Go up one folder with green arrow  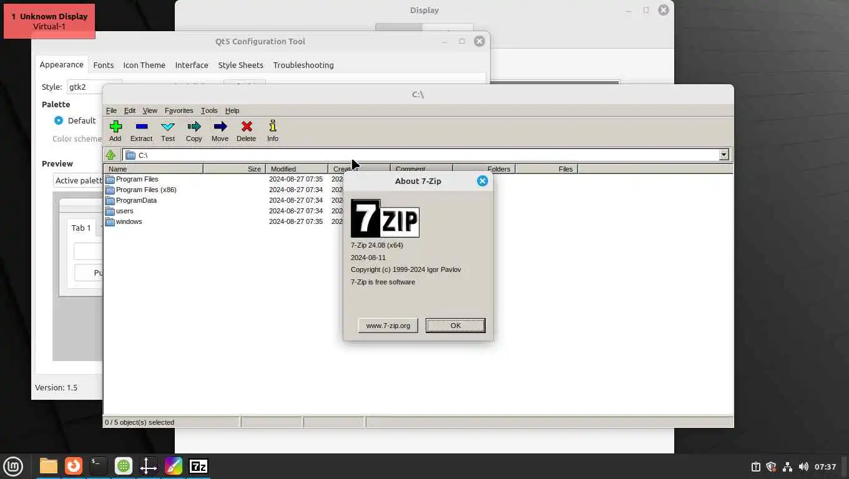(111, 155)
